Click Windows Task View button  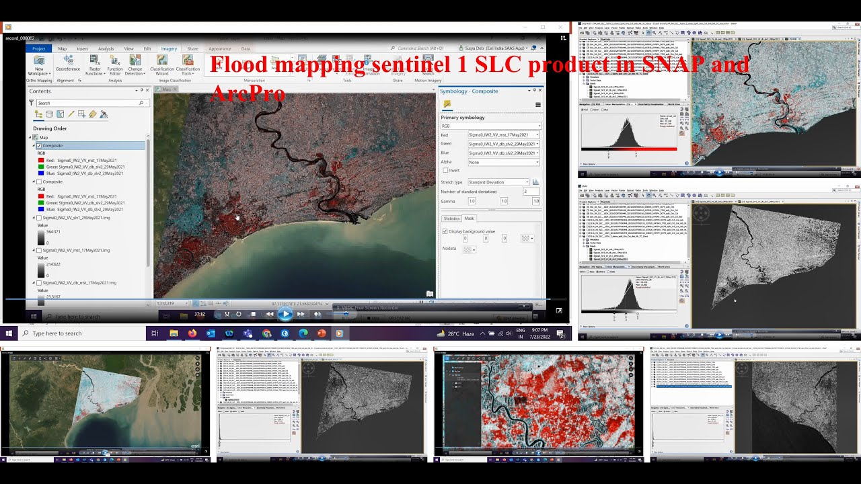(x=155, y=333)
